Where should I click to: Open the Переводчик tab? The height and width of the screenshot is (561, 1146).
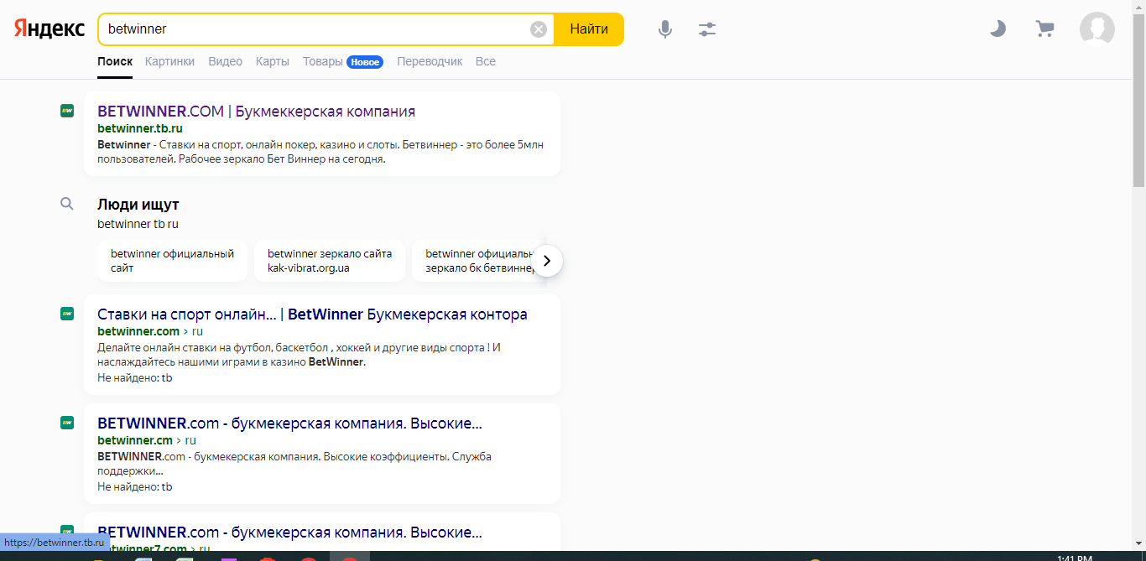(x=430, y=61)
